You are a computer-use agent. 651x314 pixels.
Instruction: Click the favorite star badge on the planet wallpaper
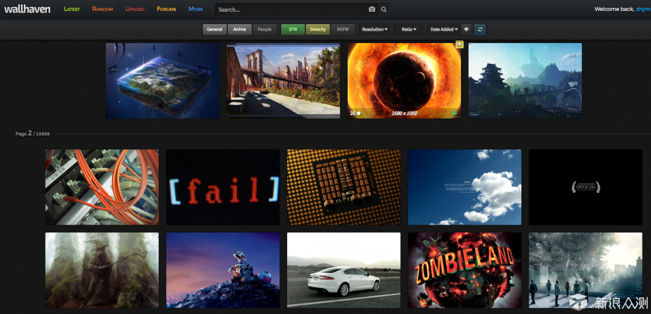[459, 44]
